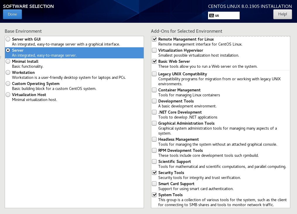Check the Container Management add-on
297x214 pixels.
[x=154, y=90]
